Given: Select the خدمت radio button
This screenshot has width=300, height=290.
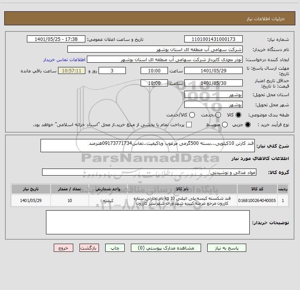Looking at the screenshot, I should (218, 115).
